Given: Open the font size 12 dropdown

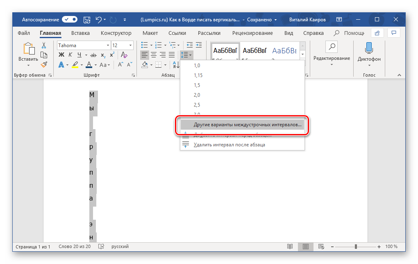Looking at the screenshot, I should click(131, 46).
